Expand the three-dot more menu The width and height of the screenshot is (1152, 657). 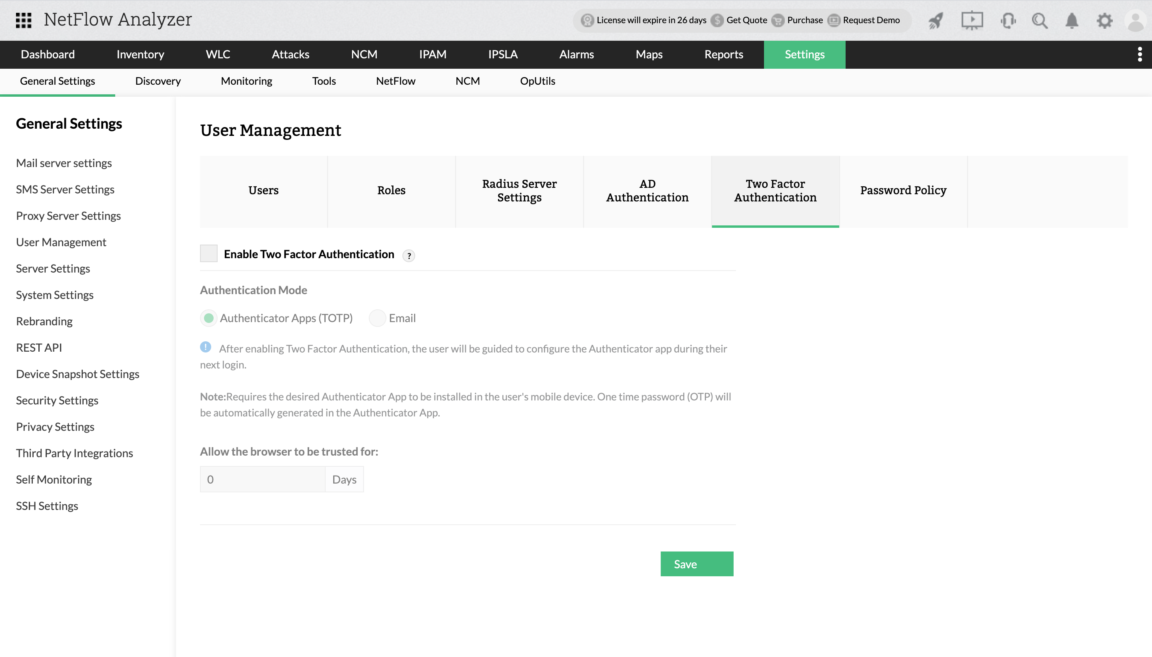[1140, 55]
